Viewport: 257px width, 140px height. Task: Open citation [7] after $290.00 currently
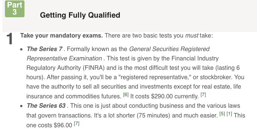[203, 95]
